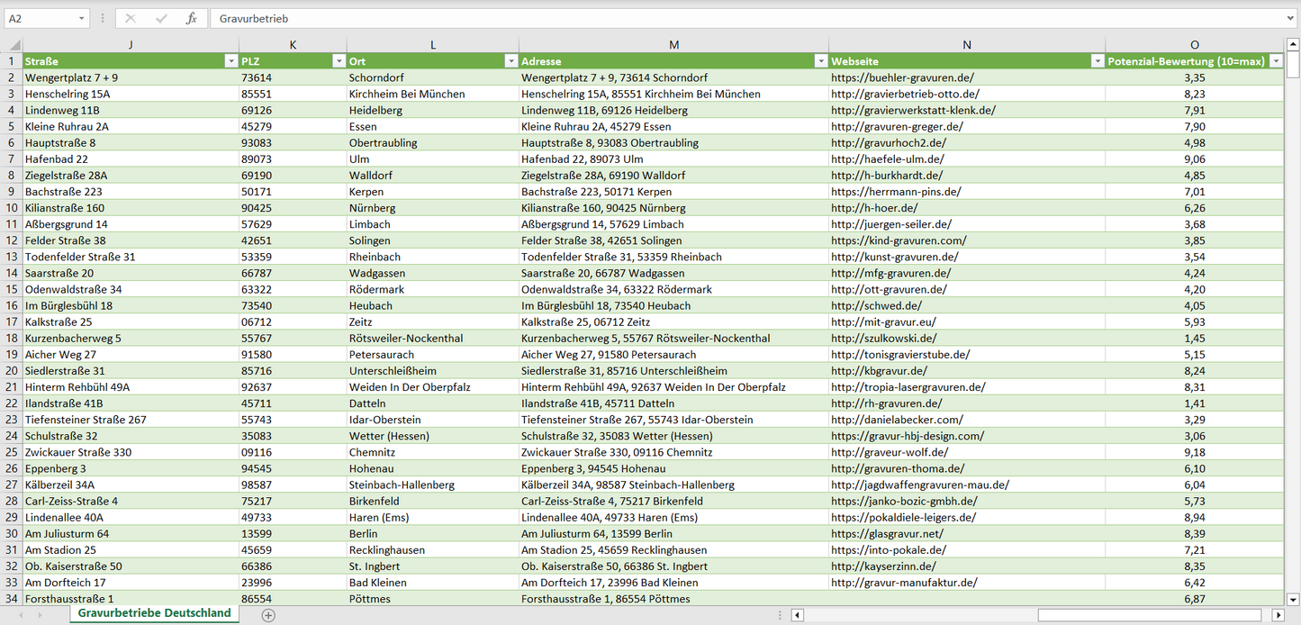Open the Webseite column filter dropdown

click(1097, 61)
